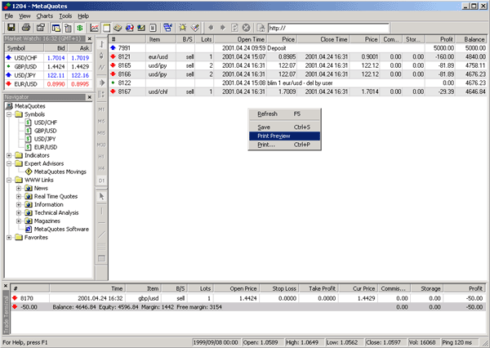Open the Charts menu
The image size is (490, 348).
click(x=44, y=16)
